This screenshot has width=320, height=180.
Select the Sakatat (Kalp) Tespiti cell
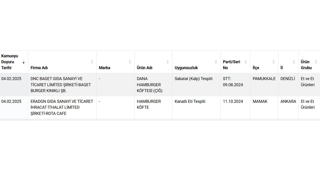point(193,79)
